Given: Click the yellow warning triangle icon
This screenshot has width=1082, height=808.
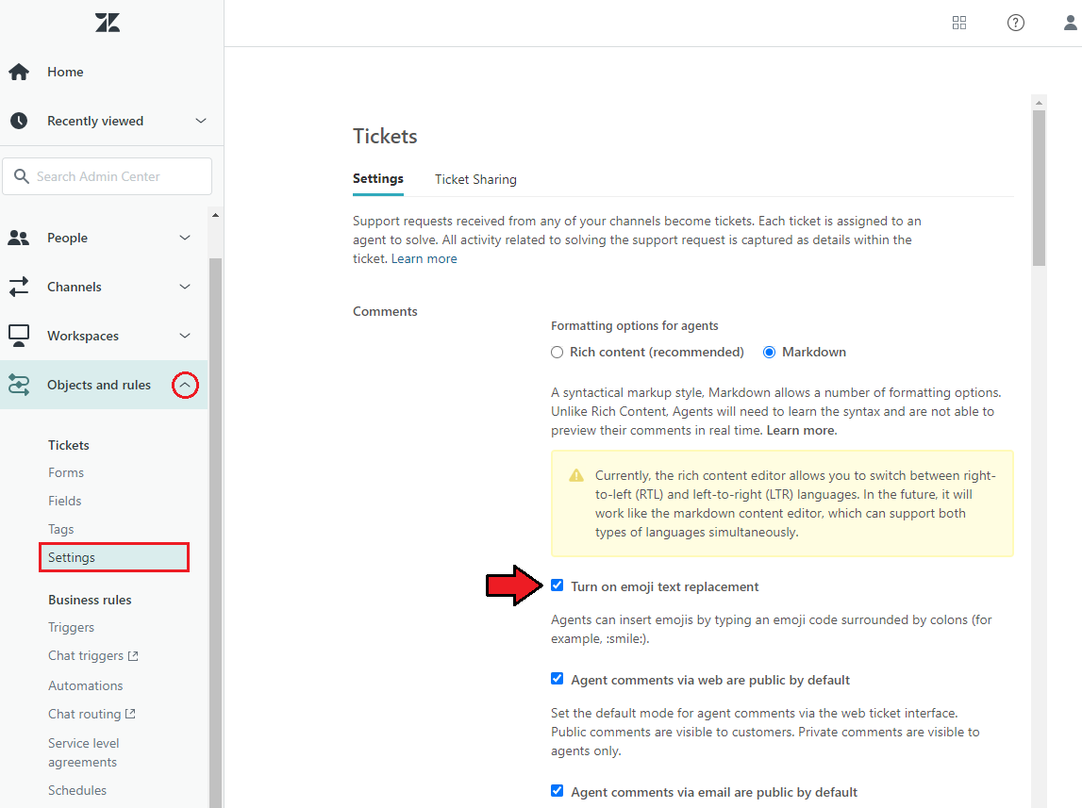Looking at the screenshot, I should pos(576,476).
